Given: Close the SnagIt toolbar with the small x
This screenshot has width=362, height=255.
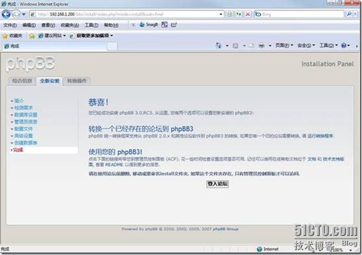Looking at the screenshot, I should coord(133,25).
